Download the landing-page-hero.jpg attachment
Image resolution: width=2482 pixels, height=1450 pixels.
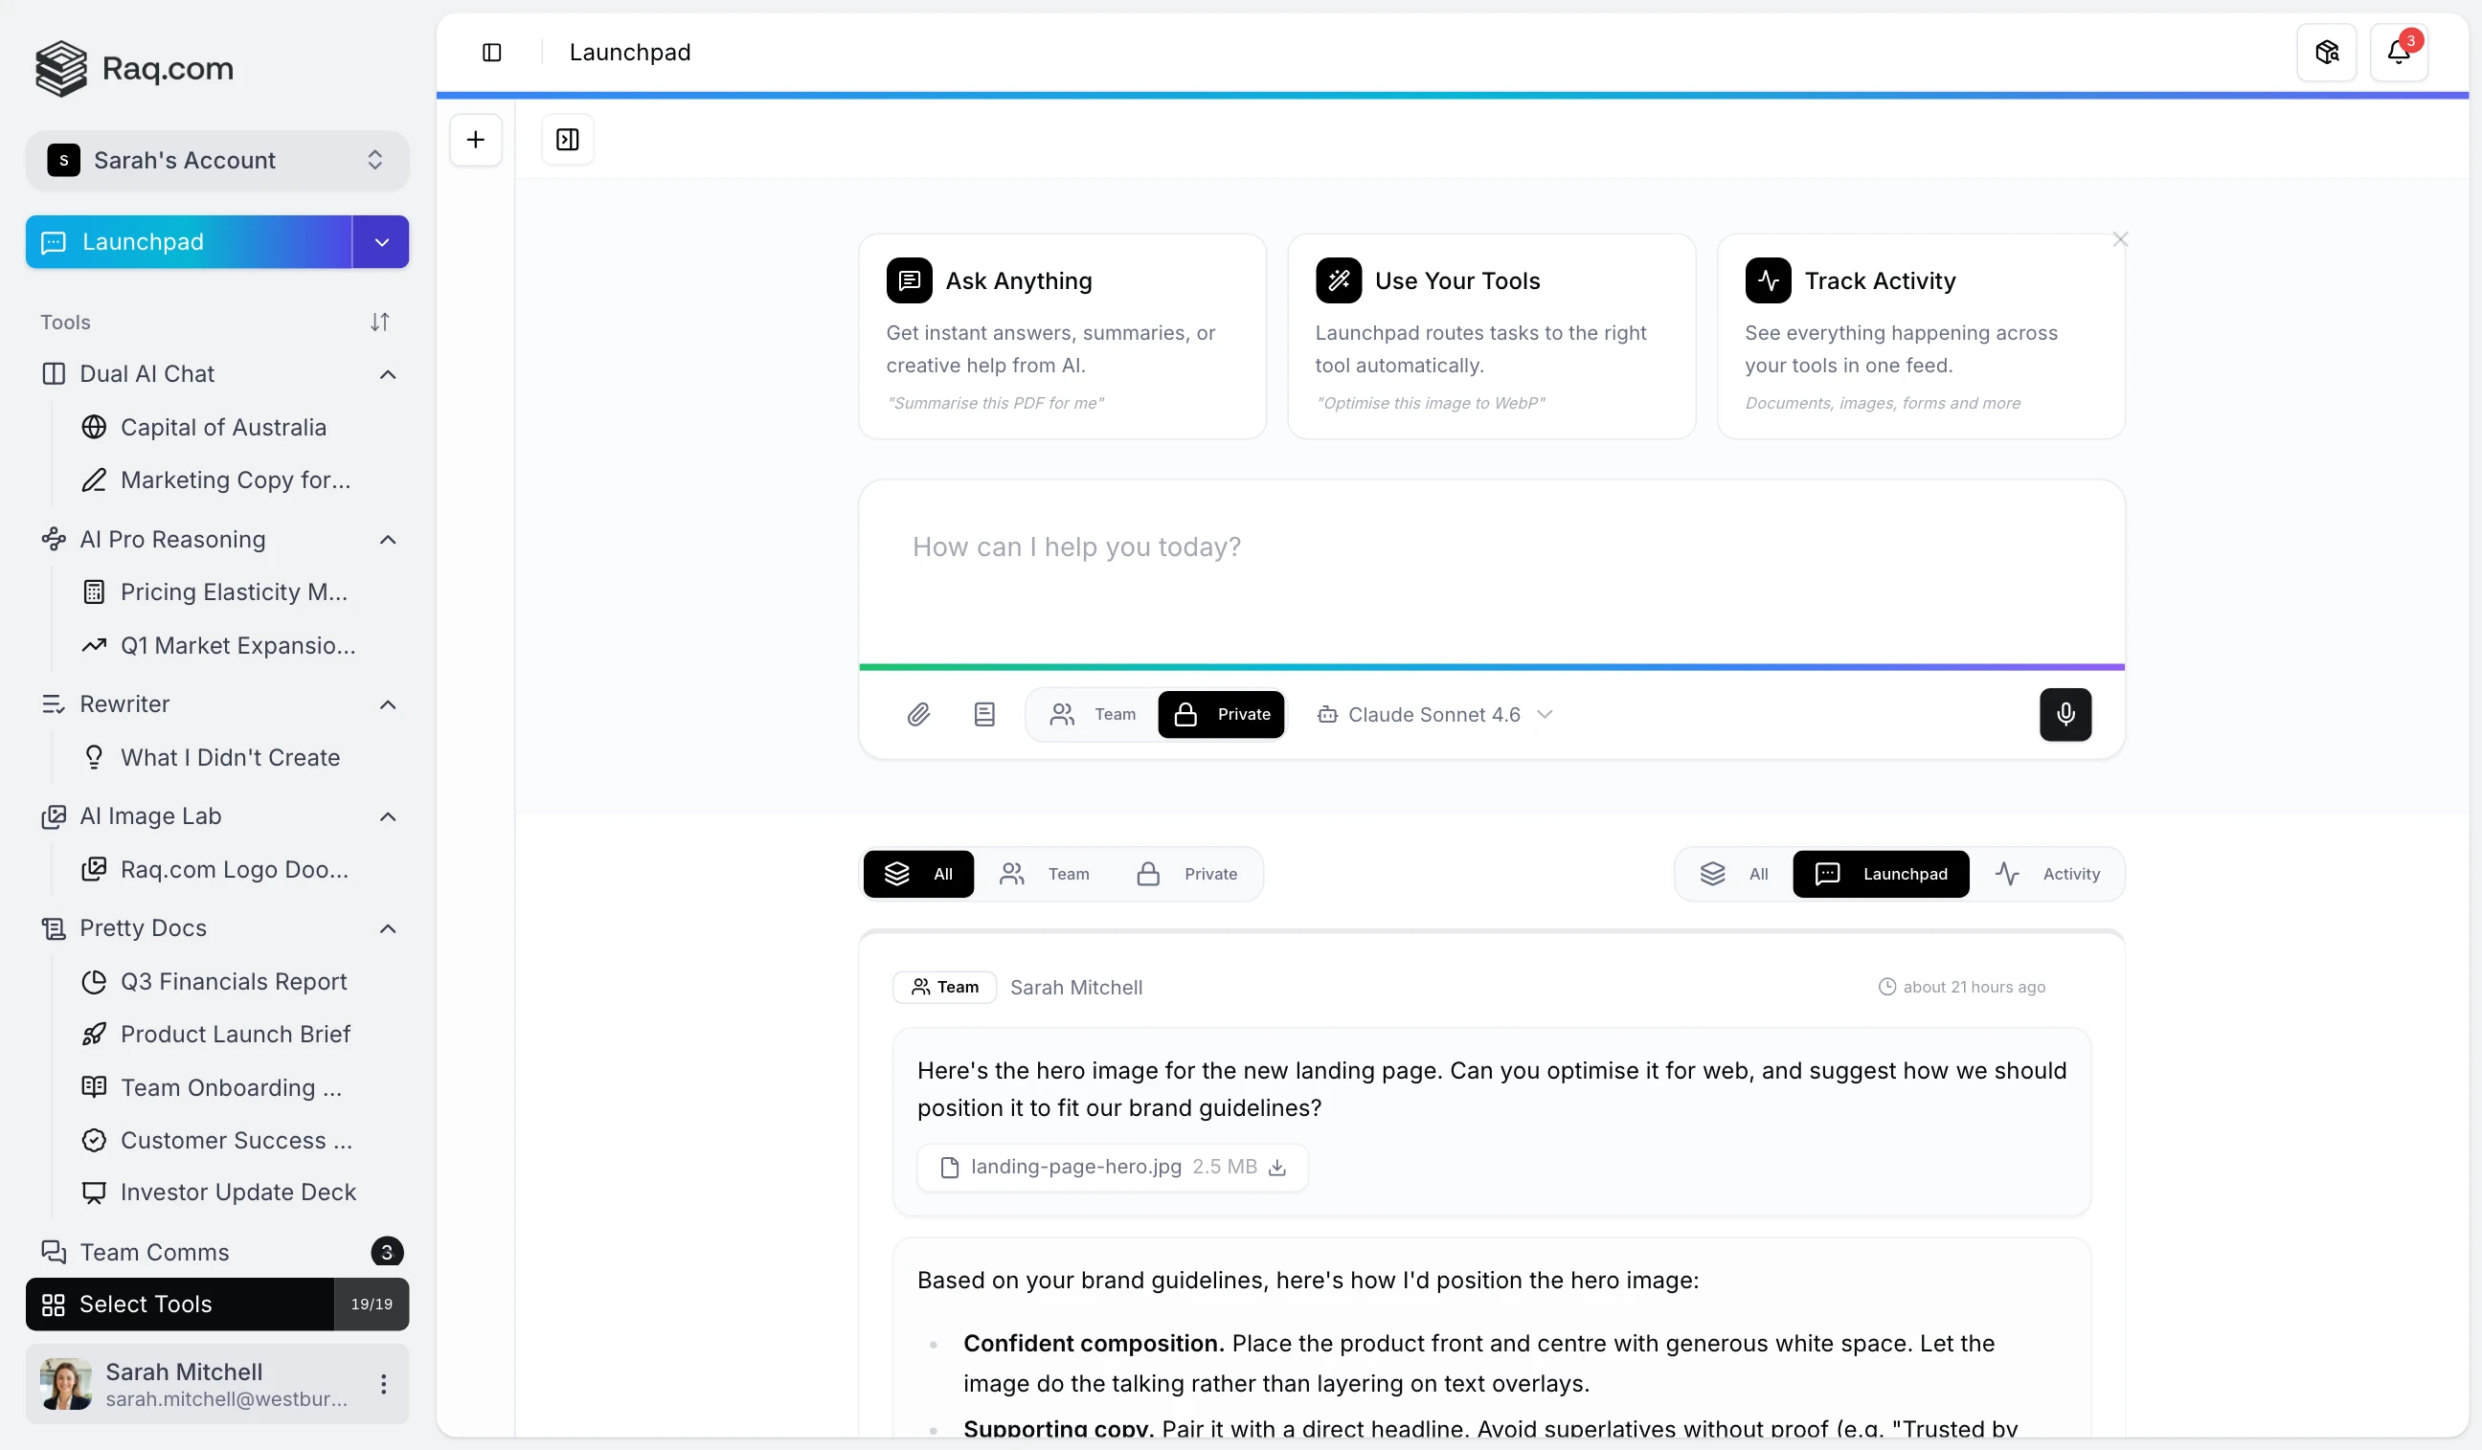[x=1277, y=1167]
